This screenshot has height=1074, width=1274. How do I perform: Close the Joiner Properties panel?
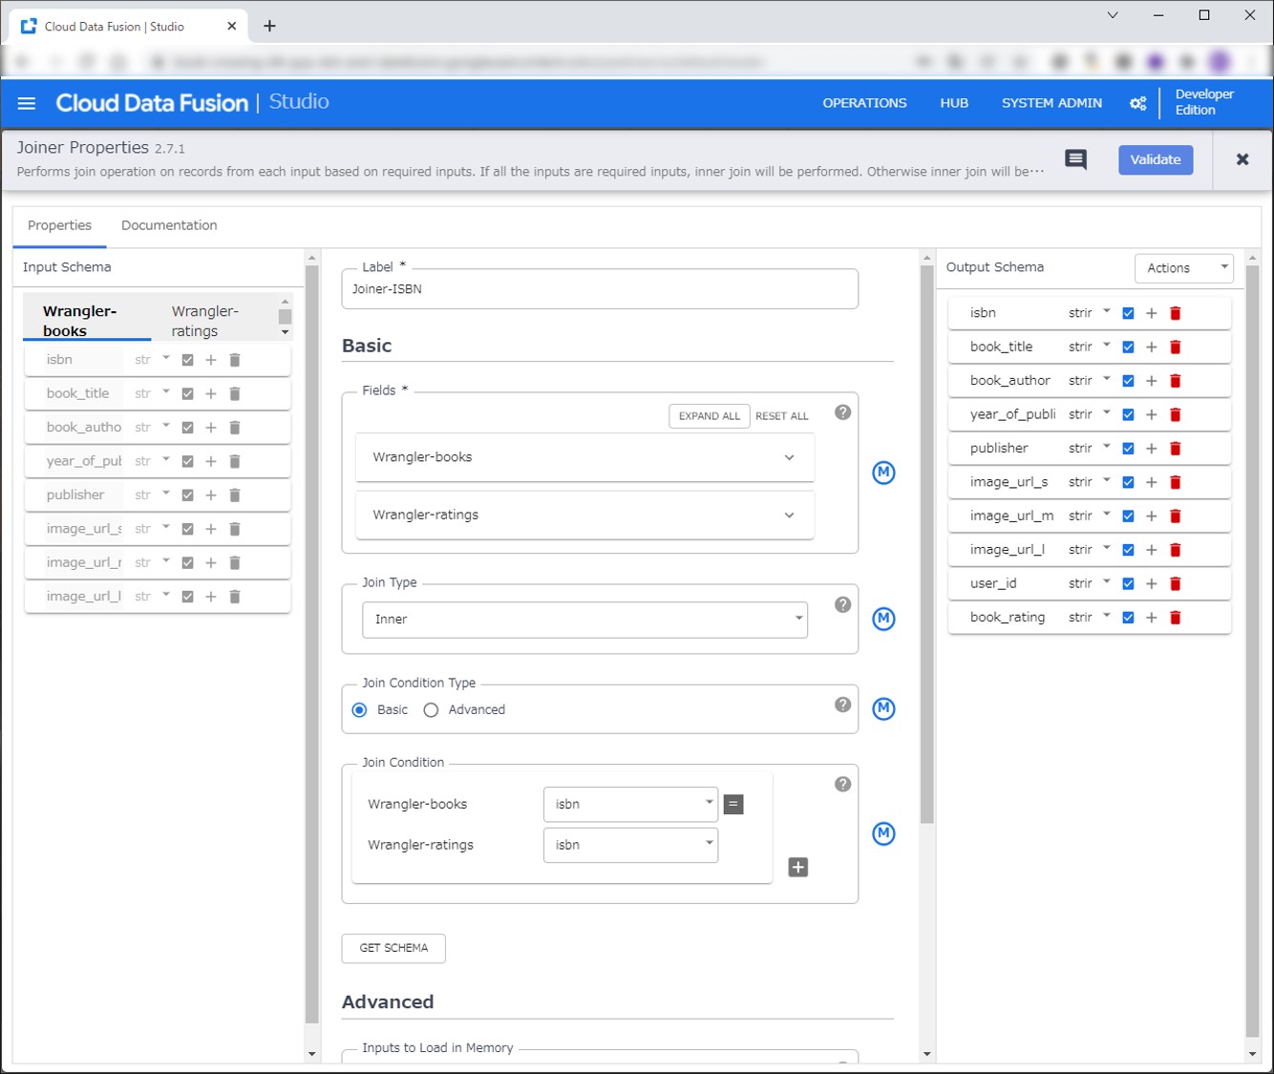click(x=1242, y=159)
